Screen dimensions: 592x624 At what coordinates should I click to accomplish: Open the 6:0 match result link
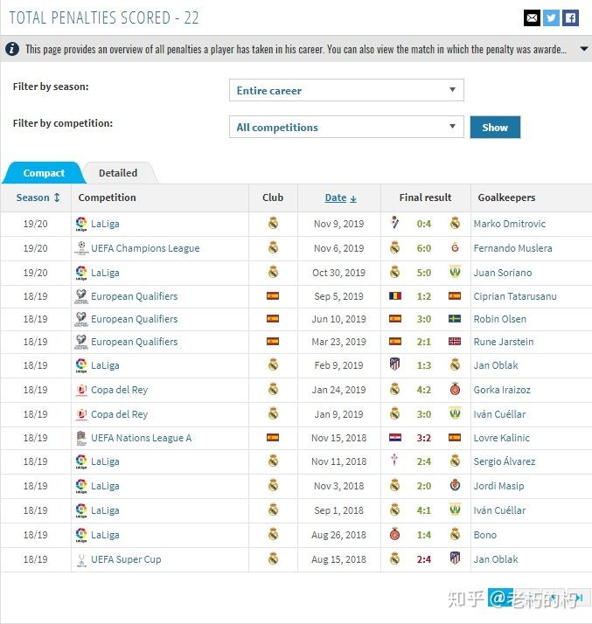[x=424, y=248]
